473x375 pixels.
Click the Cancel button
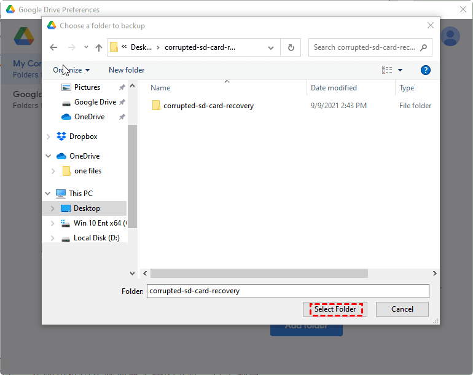pyautogui.click(x=402, y=309)
